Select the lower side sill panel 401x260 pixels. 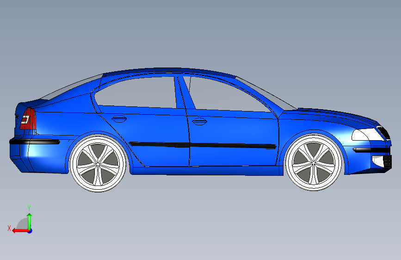tap(207, 170)
